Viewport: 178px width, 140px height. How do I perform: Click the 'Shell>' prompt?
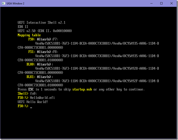click(x=23, y=94)
